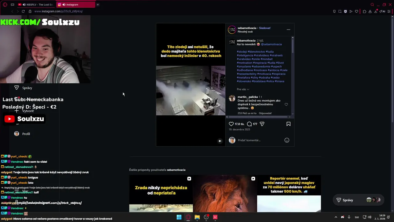Open system volume speaker tray icon
Image resolution: width=394 pixels, height=222 pixels.
pyautogui.click(x=369, y=217)
